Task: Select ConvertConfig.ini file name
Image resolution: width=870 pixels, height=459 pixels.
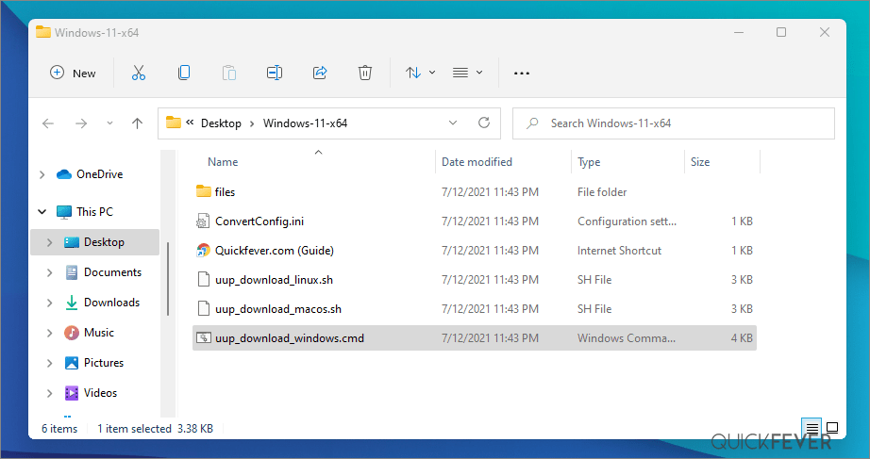Action: [259, 221]
